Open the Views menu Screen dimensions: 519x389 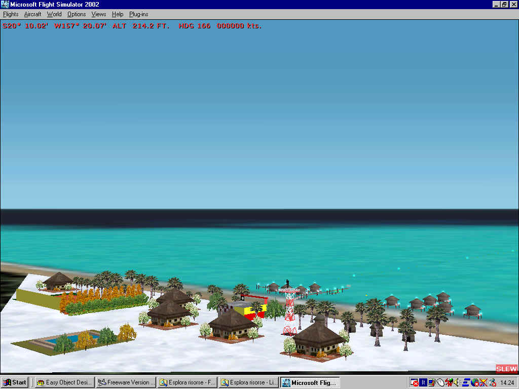point(99,14)
